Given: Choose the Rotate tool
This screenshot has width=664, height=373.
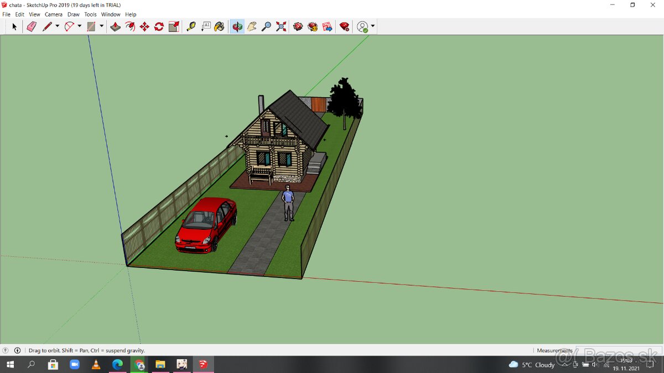Looking at the screenshot, I should [x=159, y=27].
